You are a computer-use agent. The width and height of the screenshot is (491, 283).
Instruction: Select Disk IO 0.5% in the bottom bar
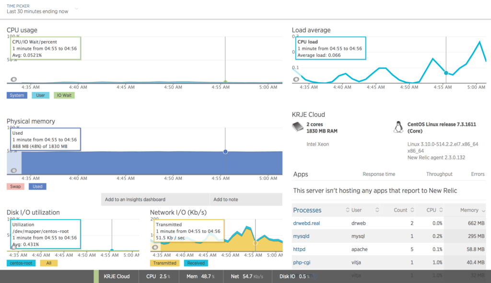(x=294, y=276)
